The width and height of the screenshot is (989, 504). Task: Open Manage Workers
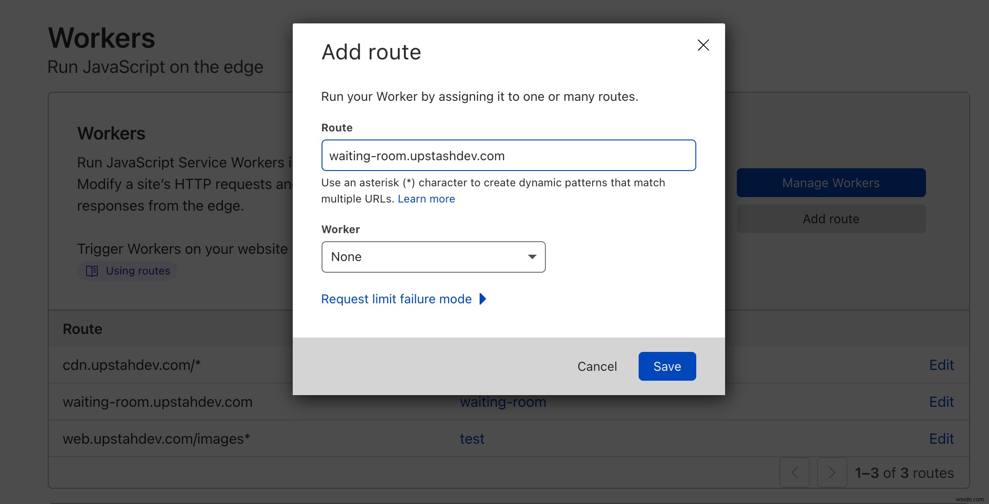pos(830,183)
